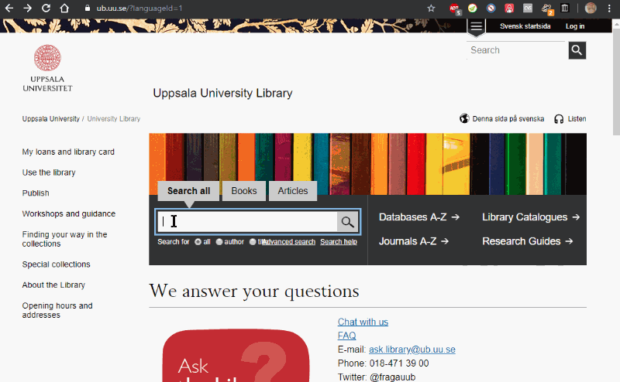
Task: Open the extension icon with orange badge 2
Action: [x=547, y=9]
